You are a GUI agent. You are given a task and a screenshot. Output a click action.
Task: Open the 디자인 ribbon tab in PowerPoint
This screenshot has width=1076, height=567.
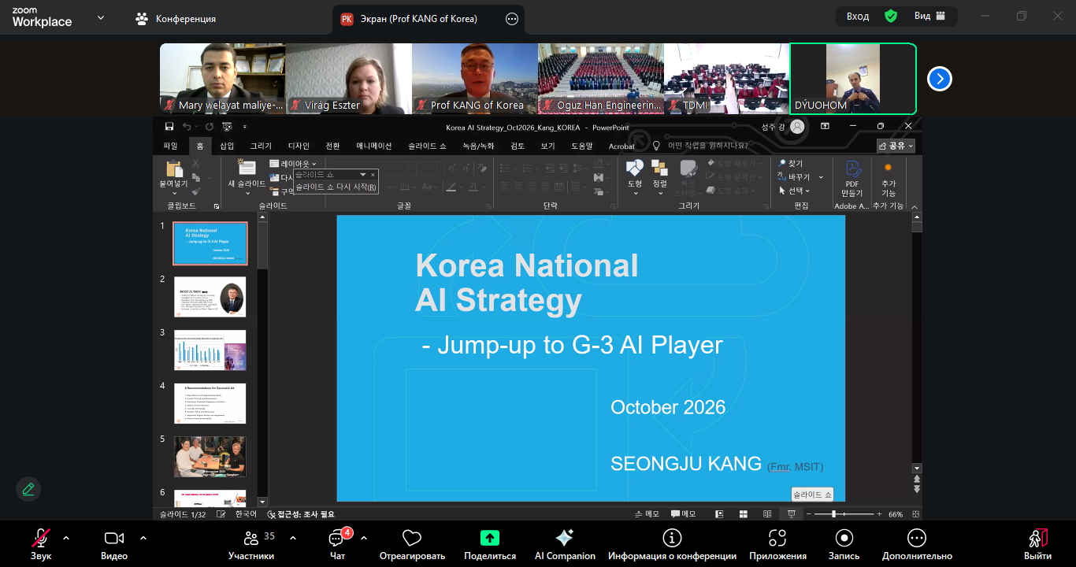coord(299,146)
